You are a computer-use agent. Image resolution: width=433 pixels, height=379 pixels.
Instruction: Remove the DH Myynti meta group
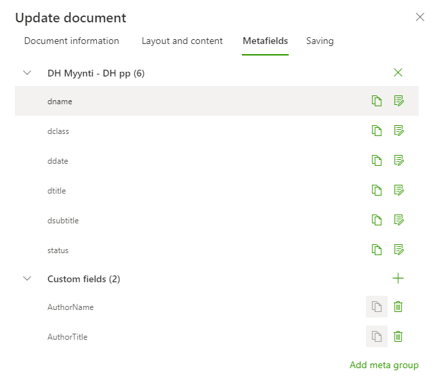(x=398, y=72)
